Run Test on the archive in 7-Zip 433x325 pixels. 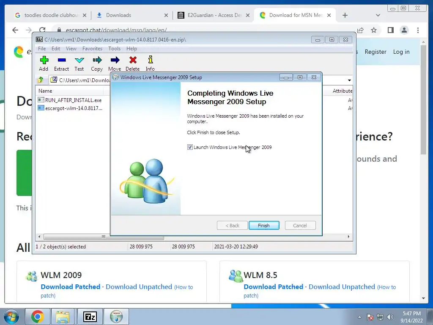[79, 60]
